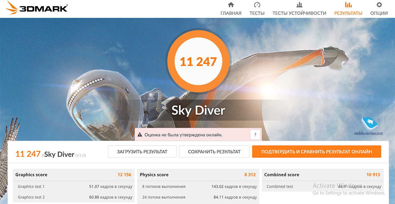The image size is (395, 204).
Task: Click the (V1.0) version label
Action: coord(80,155)
